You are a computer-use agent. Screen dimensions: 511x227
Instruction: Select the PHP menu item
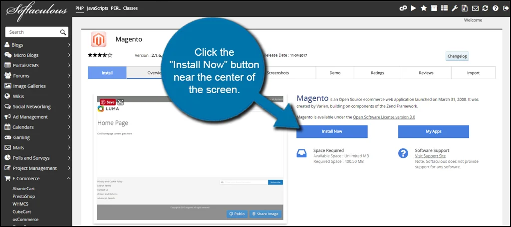tap(79, 8)
